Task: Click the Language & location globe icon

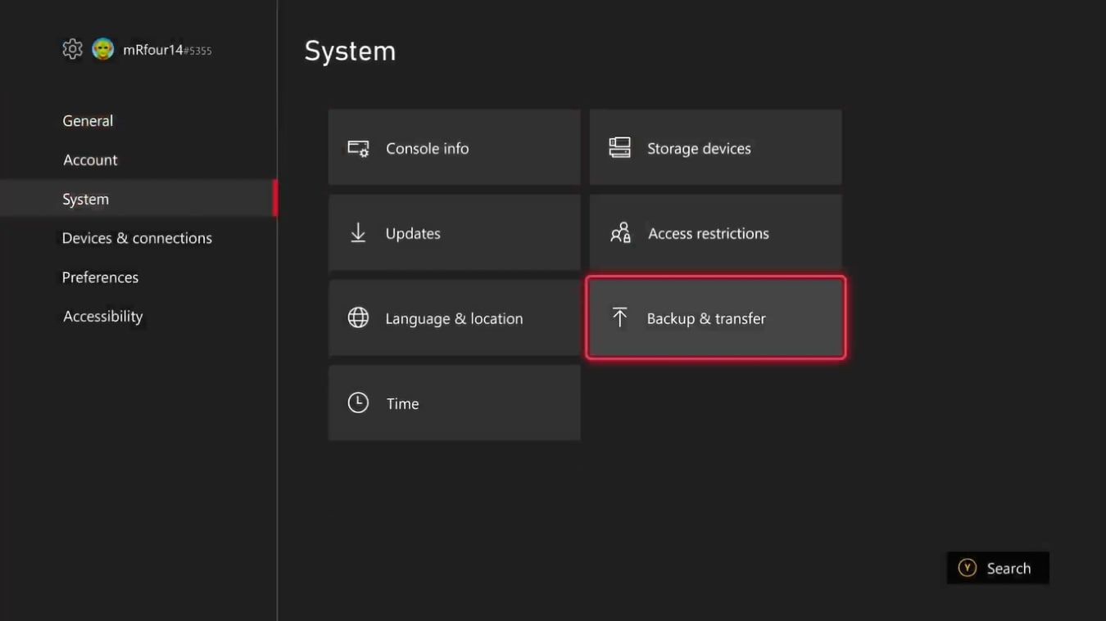Action: (x=358, y=318)
